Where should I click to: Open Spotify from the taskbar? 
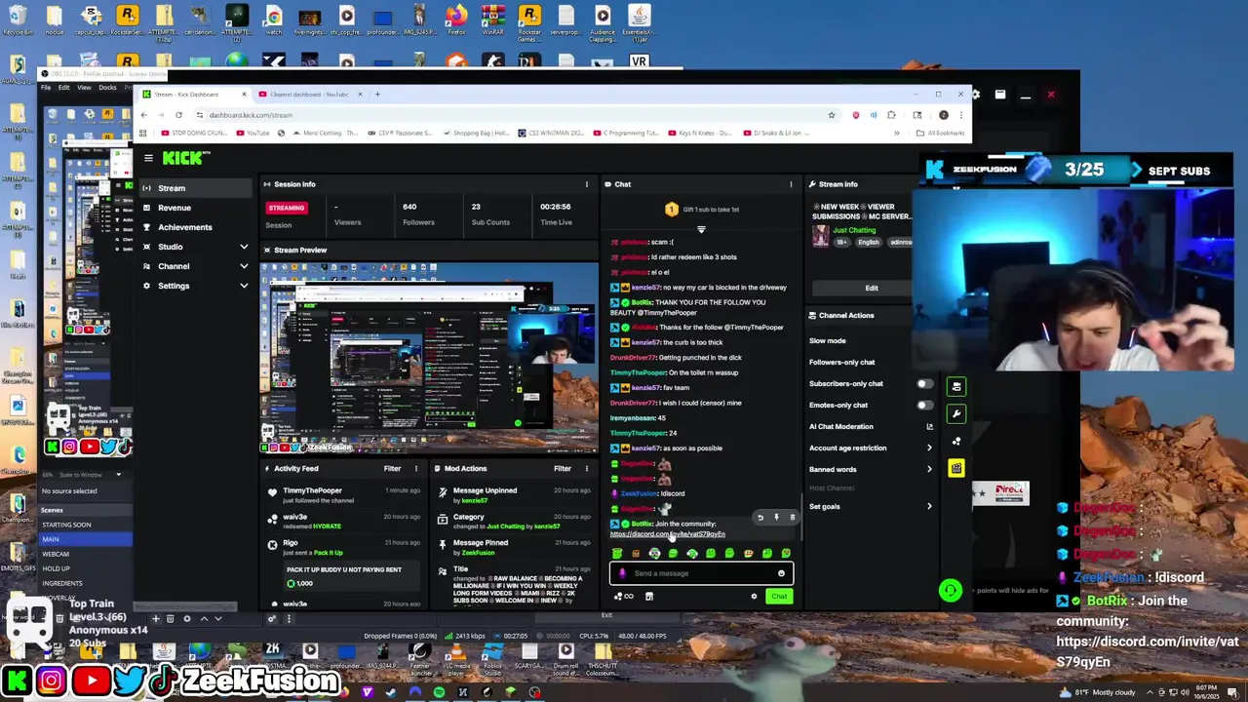[439, 692]
